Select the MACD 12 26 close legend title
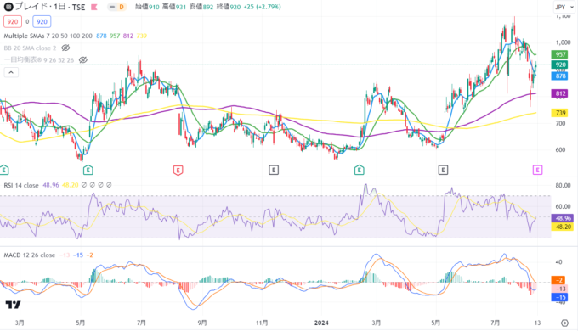This screenshot has height=331, width=578. [30, 255]
